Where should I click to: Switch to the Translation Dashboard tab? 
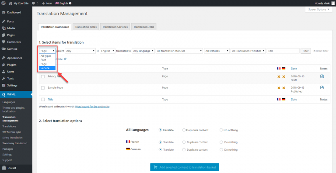55,27
